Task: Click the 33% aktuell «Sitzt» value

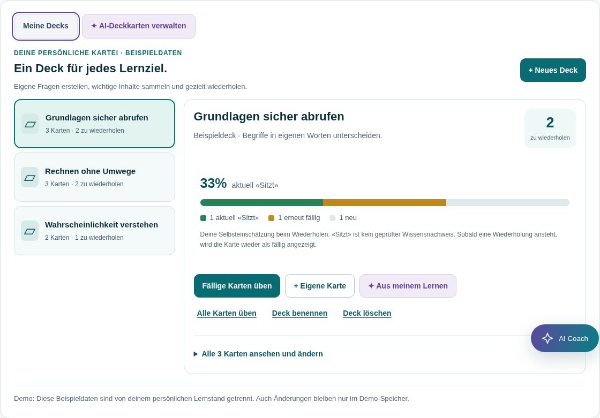Action: pos(239,184)
